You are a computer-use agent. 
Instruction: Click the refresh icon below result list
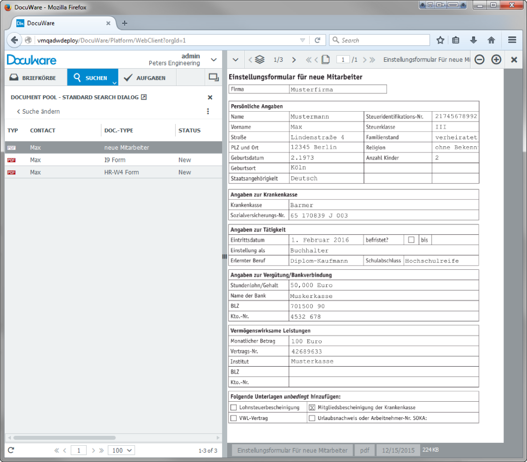click(x=11, y=450)
